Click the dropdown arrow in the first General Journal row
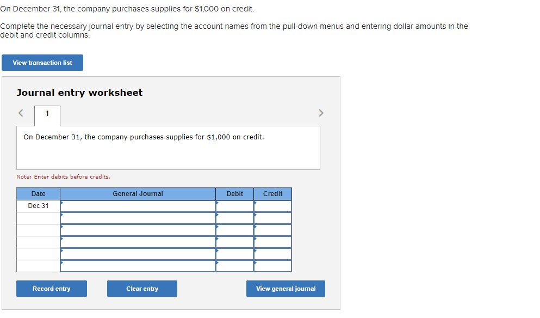Viewport: 540px width, 318px height. click(x=63, y=203)
